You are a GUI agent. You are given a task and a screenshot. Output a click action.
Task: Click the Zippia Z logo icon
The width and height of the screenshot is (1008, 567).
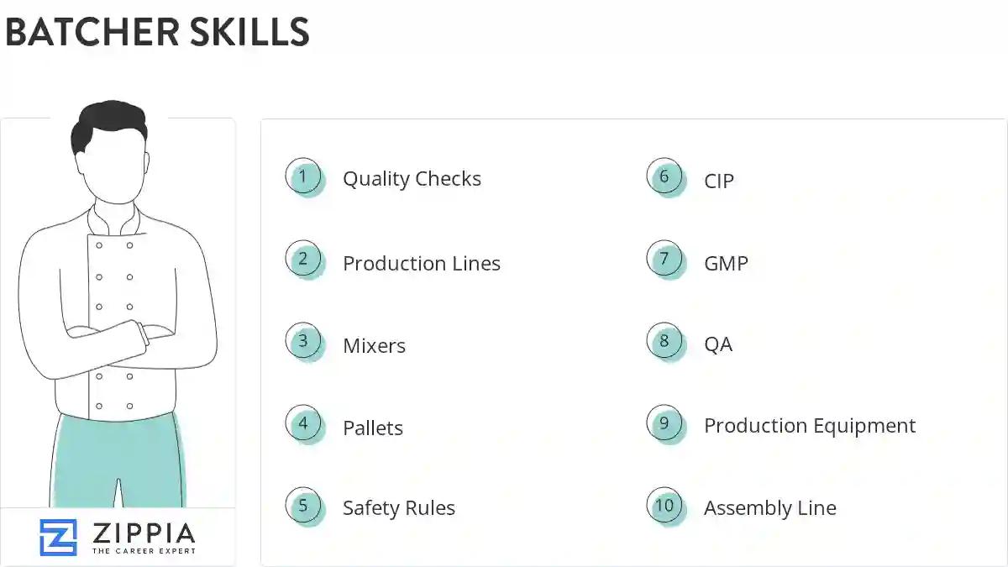point(58,538)
